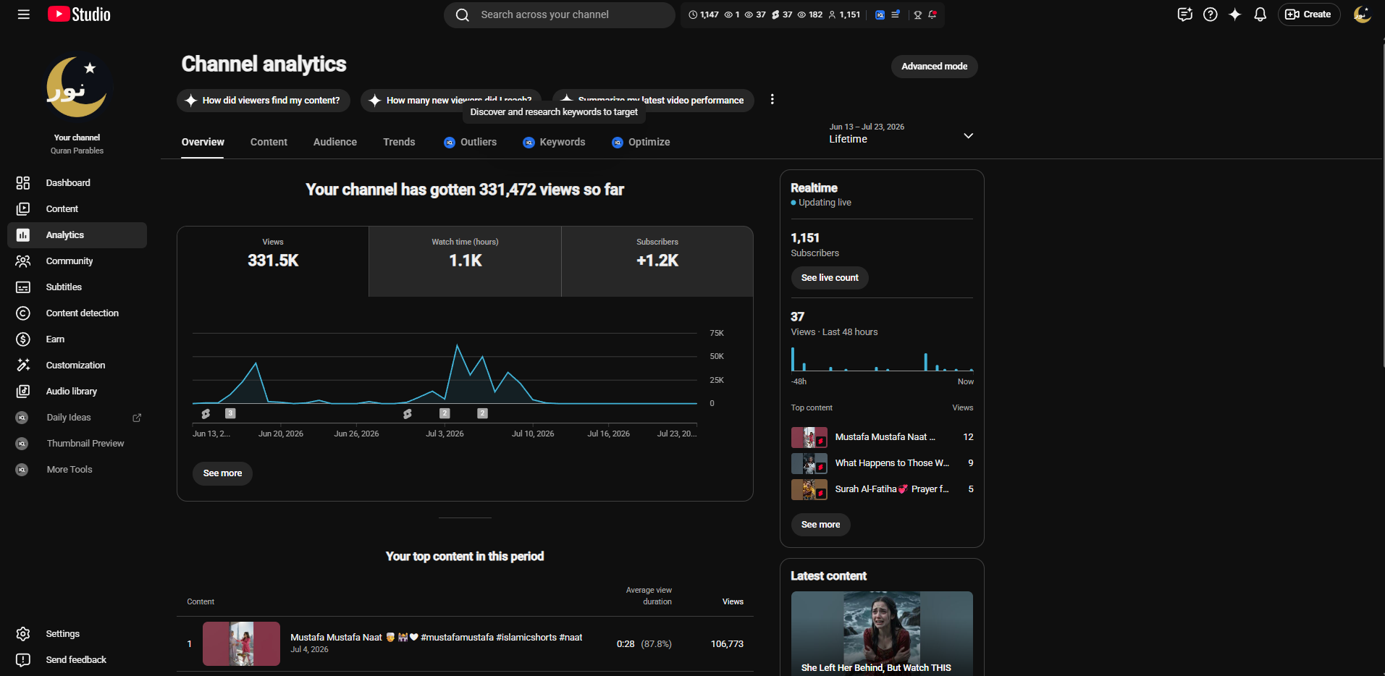
Task: Click the Shorts marker near Jul 3 on the chart
Action: click(x=408, y=413)
